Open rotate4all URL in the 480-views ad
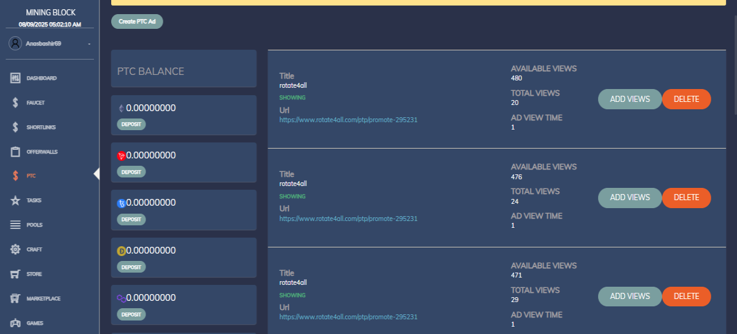 [x=348, y=120]
